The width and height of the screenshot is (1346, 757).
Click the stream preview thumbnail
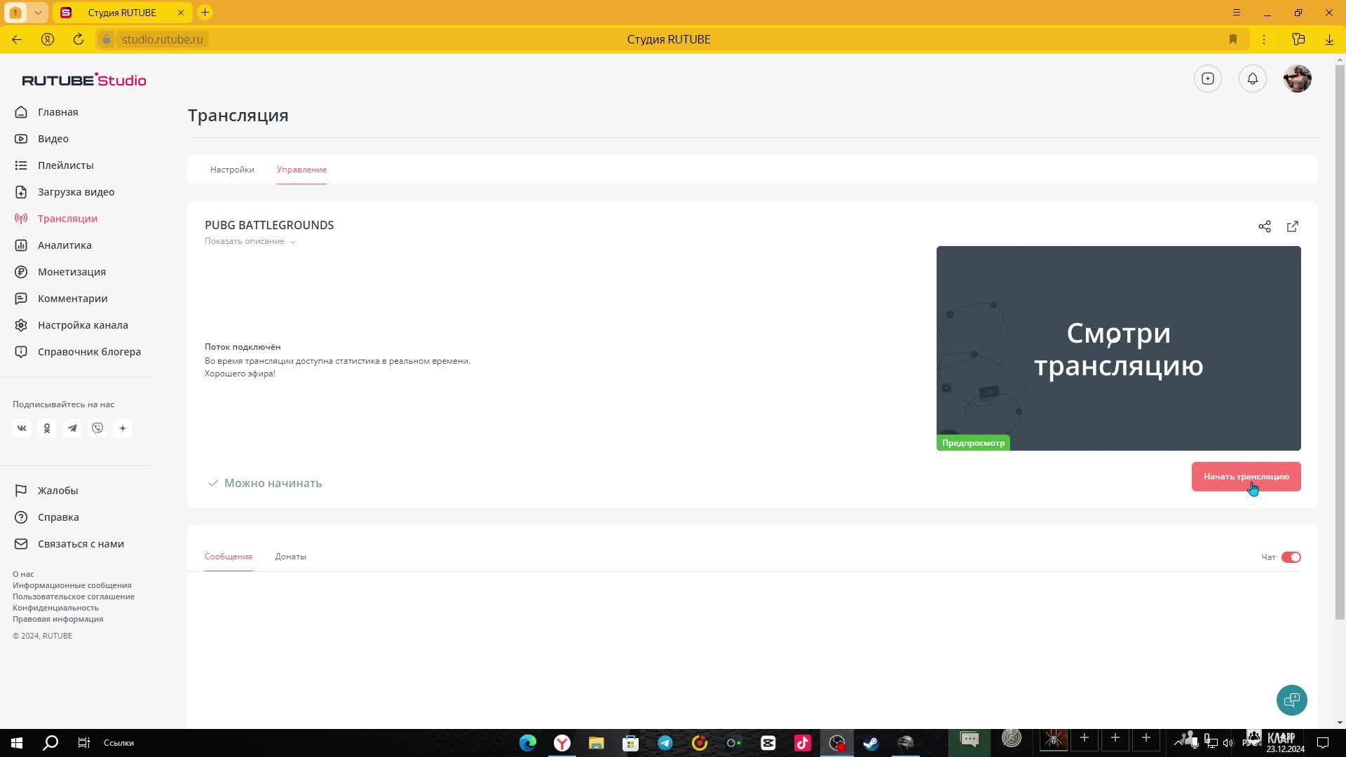1118,348
